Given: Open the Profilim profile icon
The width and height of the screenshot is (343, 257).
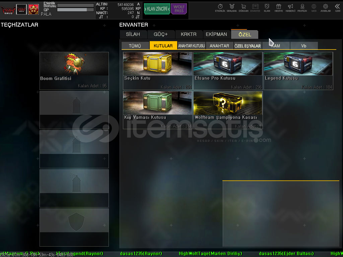Looking at the screenshot, I should [302, 8].
